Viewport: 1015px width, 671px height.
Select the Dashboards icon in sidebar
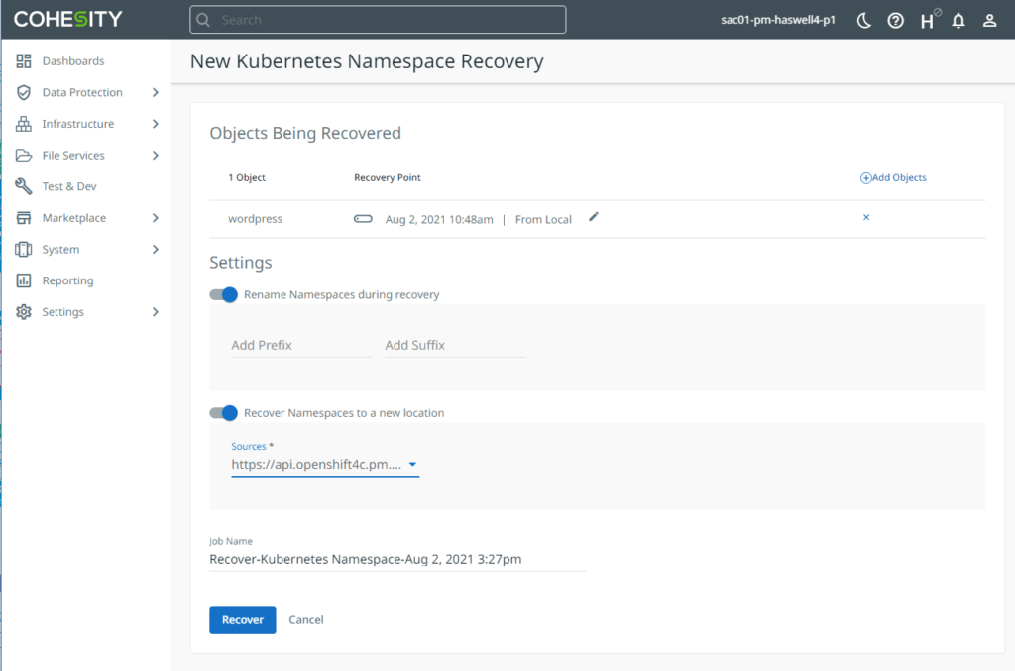[x=22, y=60]
